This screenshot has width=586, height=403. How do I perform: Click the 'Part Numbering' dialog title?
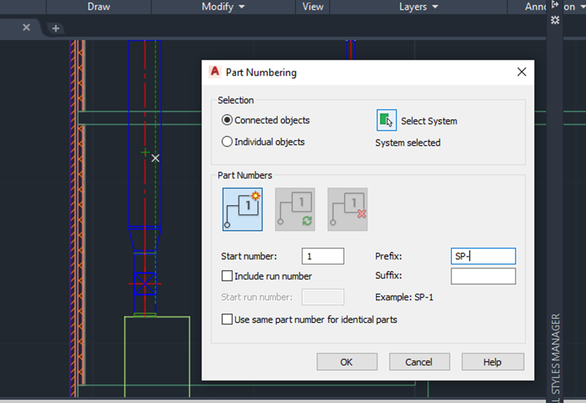[261, 72]
